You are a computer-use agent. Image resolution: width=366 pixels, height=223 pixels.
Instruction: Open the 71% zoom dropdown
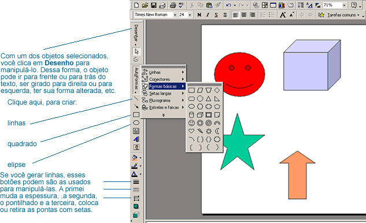coord(344,5)
